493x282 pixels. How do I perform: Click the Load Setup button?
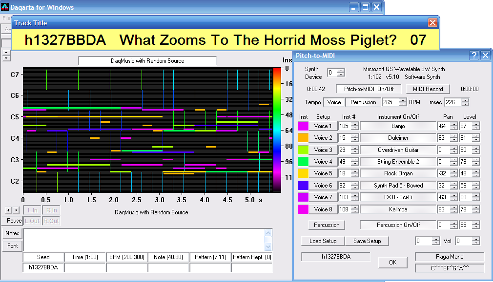tap(323, 241)
